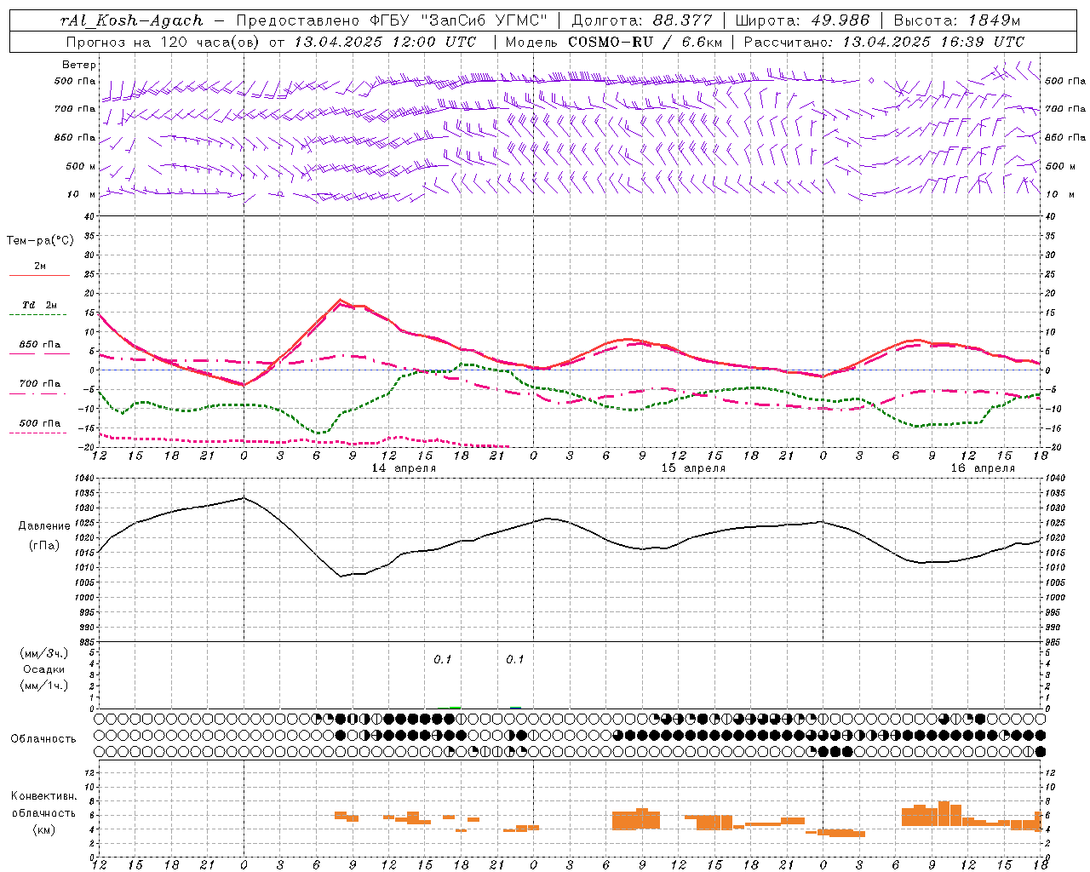Click the text "Долгота: 88.377"

[643, 20]
